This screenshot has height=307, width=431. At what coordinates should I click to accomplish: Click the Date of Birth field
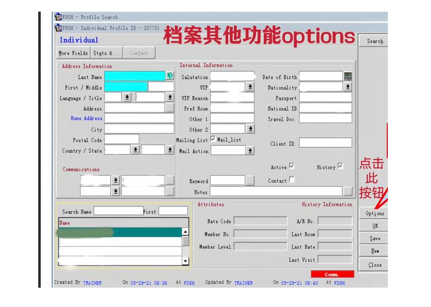321,76
